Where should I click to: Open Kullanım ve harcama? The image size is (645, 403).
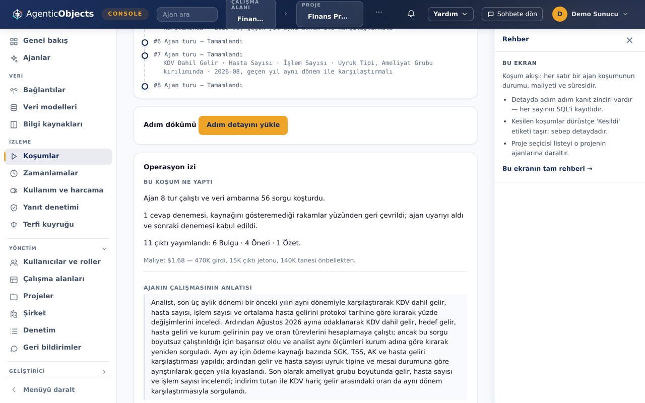pos(58,190)
